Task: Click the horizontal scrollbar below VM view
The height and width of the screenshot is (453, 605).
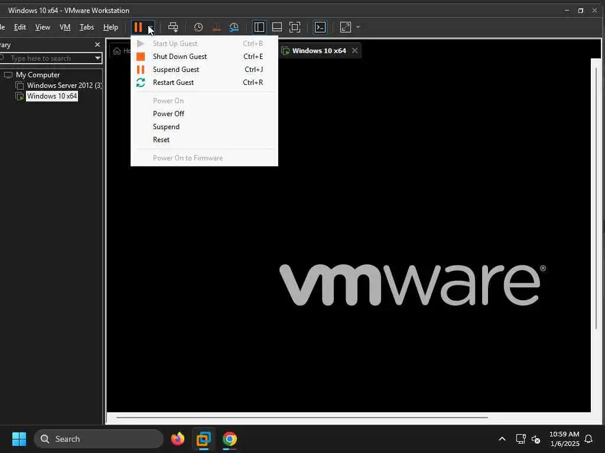Action: pos(302,417)
